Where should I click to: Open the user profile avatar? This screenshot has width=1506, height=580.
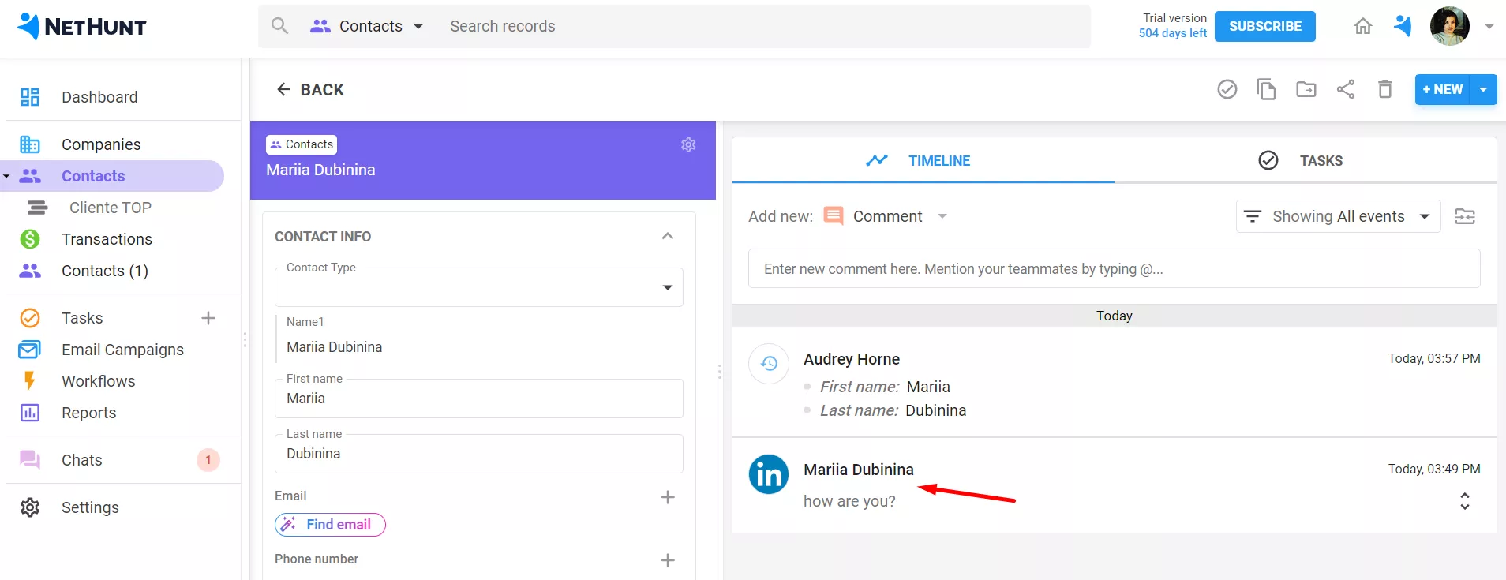coord(1450,26)
